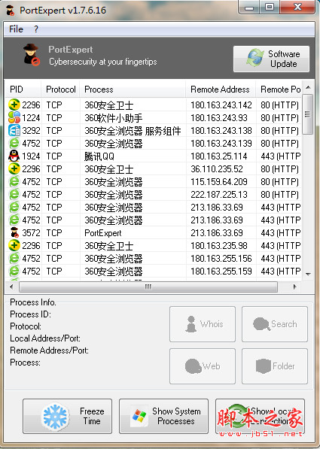
Task: Click the Web button
Action: [203, 366]
